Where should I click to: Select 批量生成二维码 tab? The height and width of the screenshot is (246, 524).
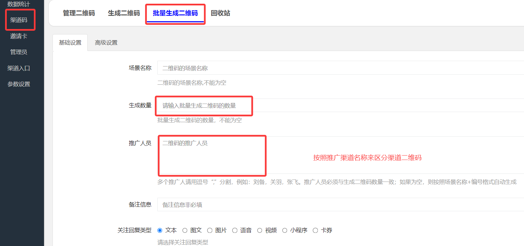pyautogui.click(x=175, y=13)
